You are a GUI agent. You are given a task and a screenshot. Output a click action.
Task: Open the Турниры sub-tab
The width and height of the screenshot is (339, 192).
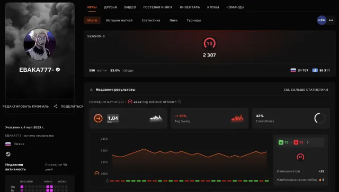click(194, 20)
